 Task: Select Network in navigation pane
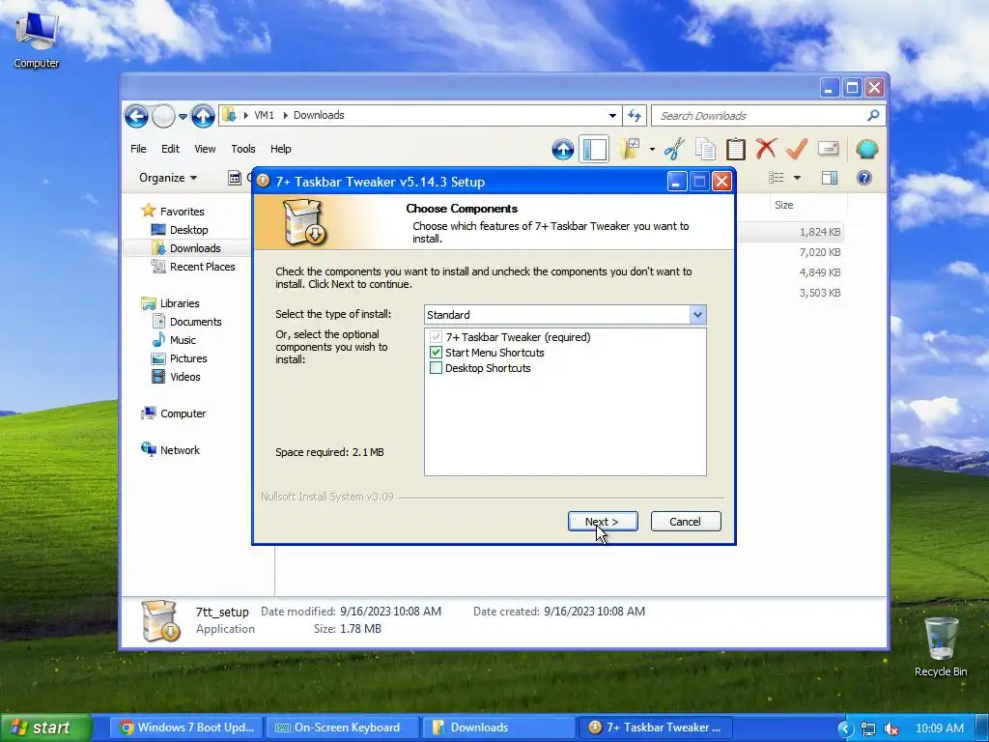(180, 450)
